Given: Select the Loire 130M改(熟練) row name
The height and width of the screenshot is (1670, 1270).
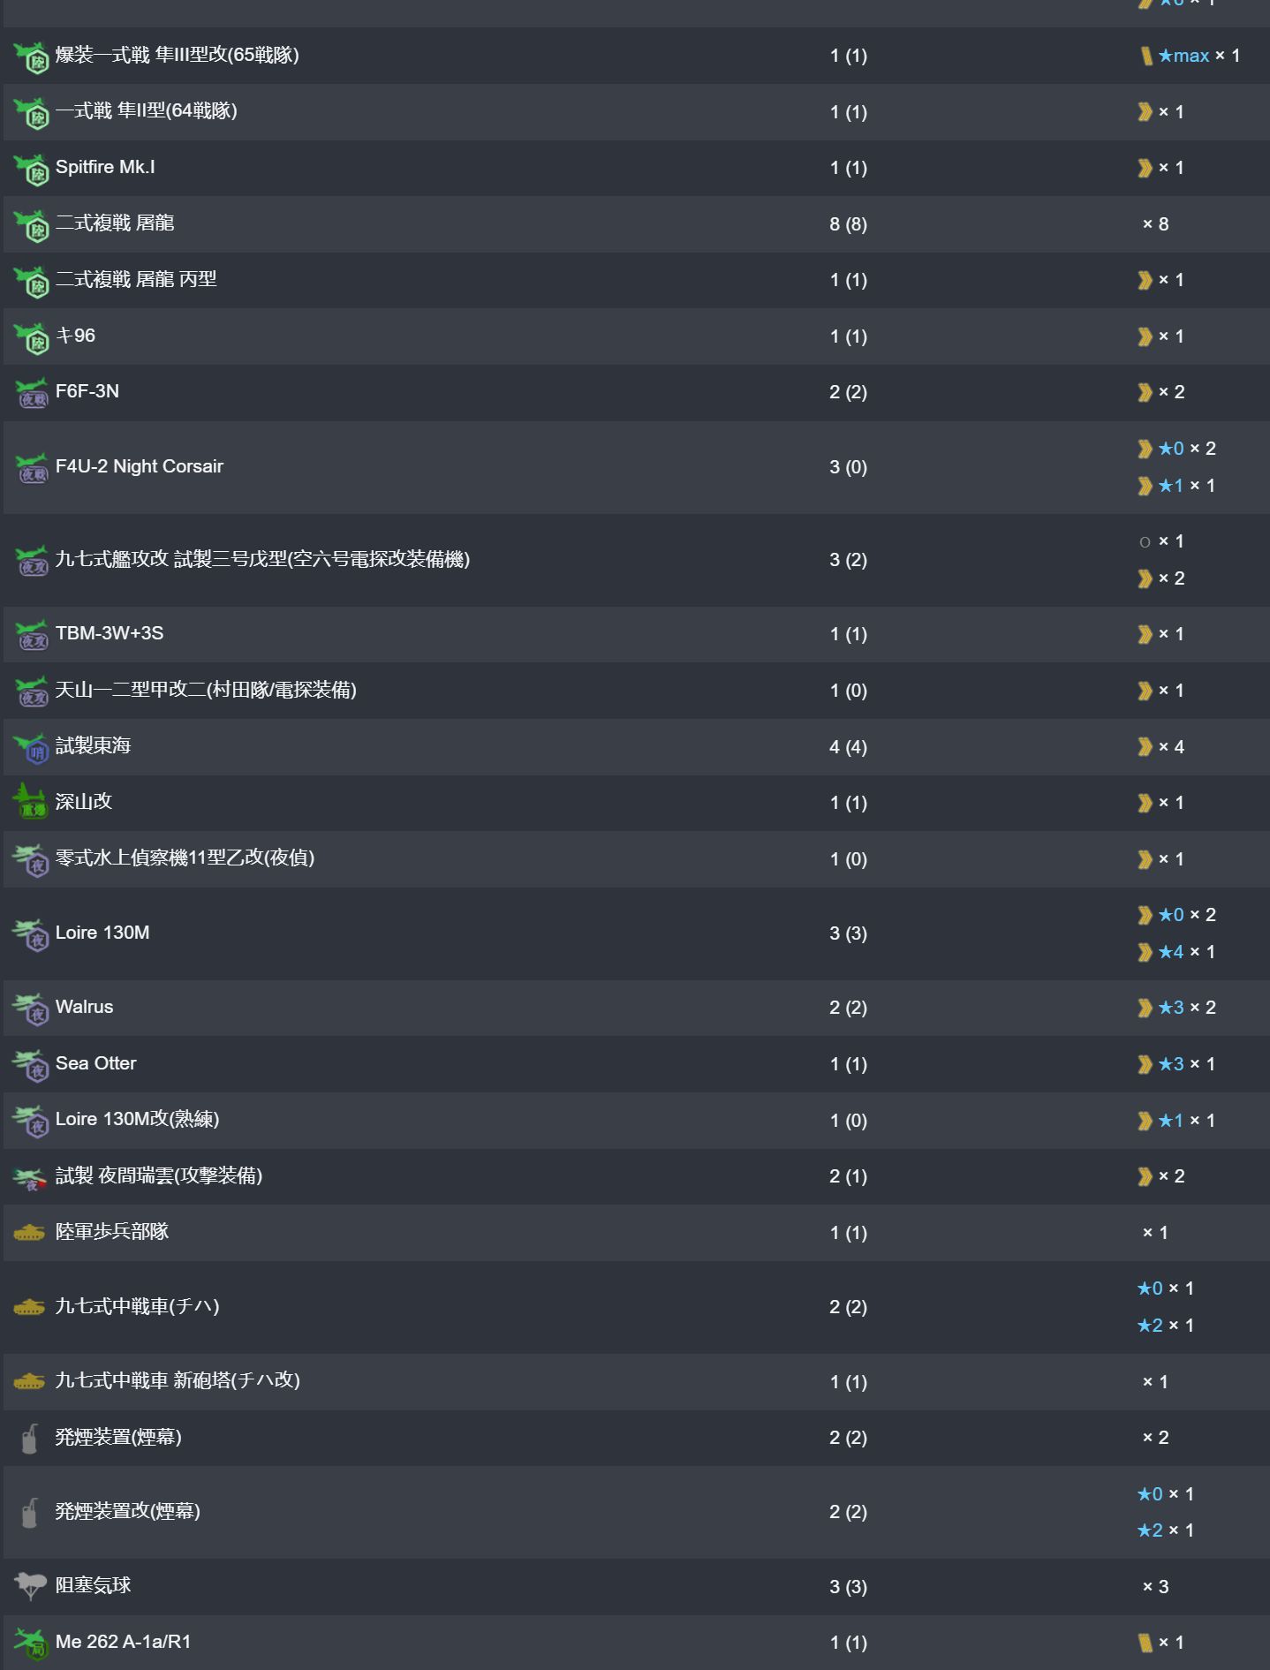Looking at the screenshot, I should [x=137, y=1120].
